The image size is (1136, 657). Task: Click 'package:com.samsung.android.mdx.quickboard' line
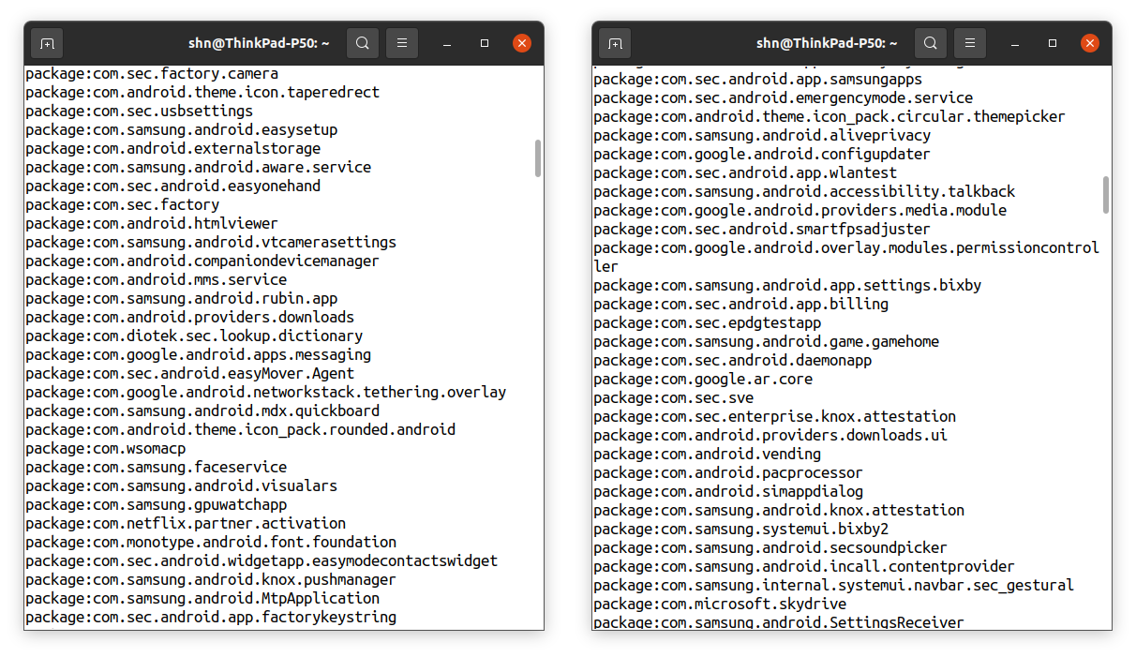(202, 411)
